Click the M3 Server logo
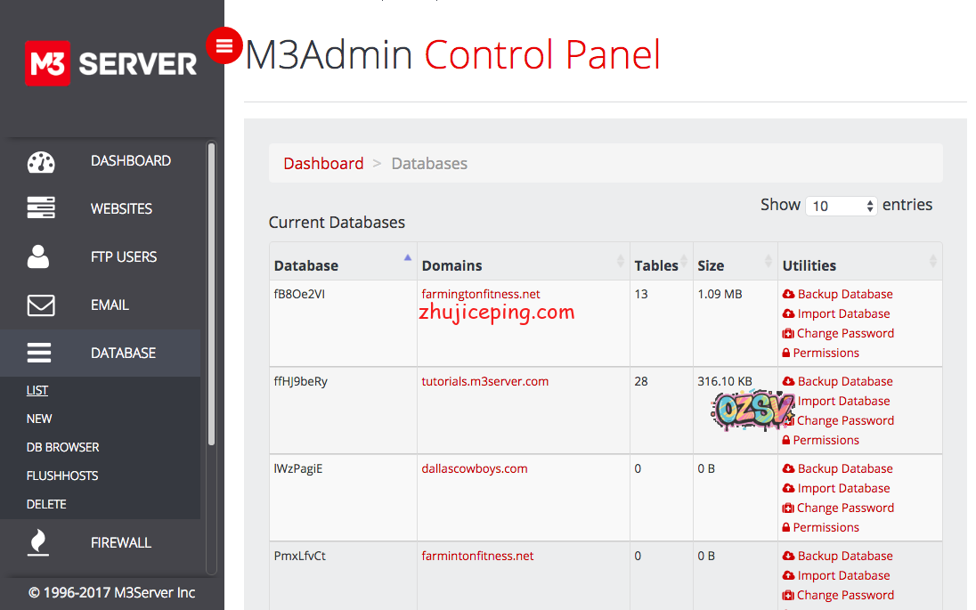Image resolution: width=976 pixels, height=610 pixels. pyautogui.click(x=111, y=63)
